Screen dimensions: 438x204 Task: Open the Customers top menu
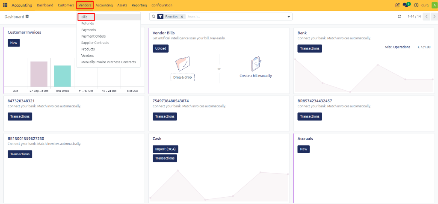coord(66,5)
